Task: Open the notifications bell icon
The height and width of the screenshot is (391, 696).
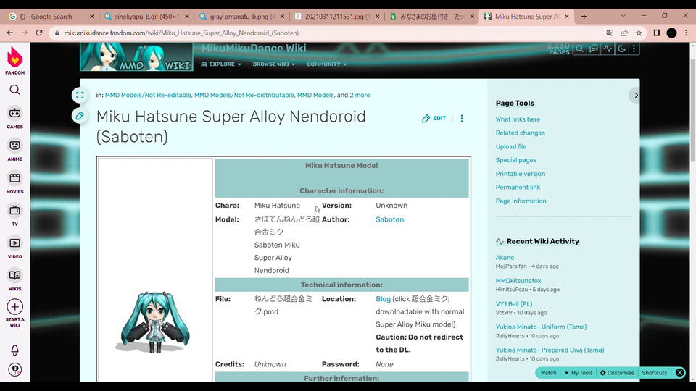Action: coord(14,350)
